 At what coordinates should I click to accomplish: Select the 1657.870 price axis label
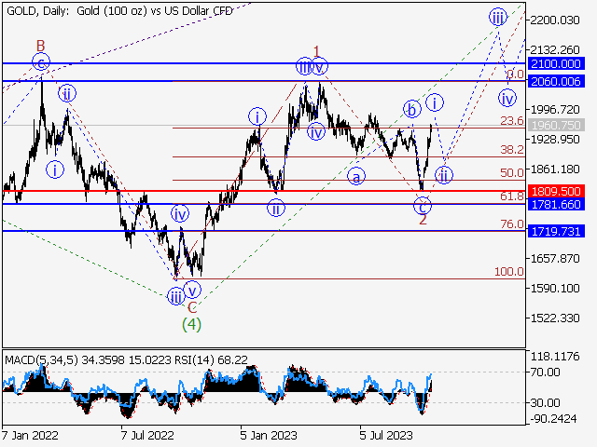tap(555, 259)
